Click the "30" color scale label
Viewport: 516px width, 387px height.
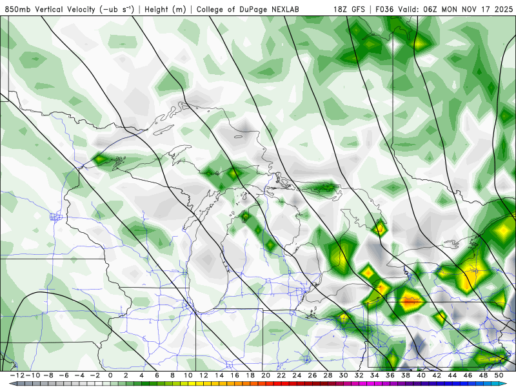344,375
